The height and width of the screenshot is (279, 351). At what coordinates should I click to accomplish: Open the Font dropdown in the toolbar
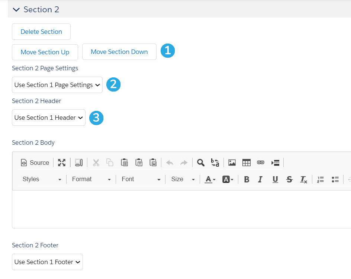pyautogui.click(x=141, y=179)
